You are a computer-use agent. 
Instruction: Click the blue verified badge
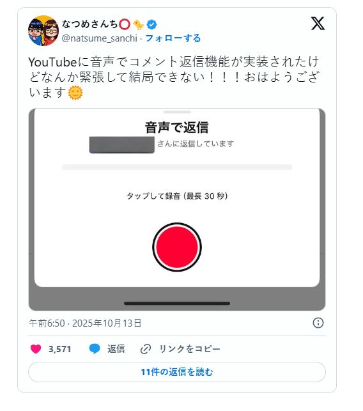[x=151, y=25]
